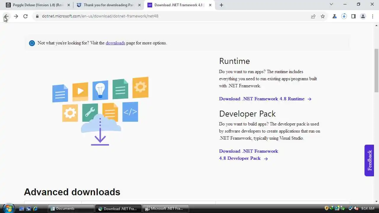The width and height of the screenshot is (379, 213).
Task: Open the Chrome profile avatar icon
Action: 363,16
